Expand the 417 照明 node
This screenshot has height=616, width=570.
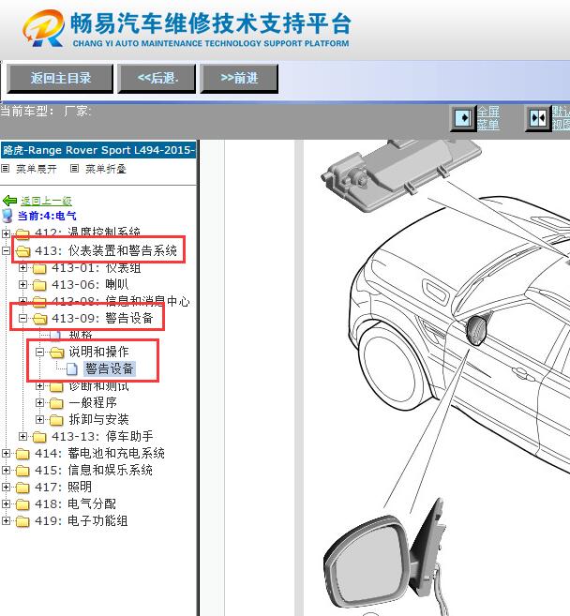[6, 488]
